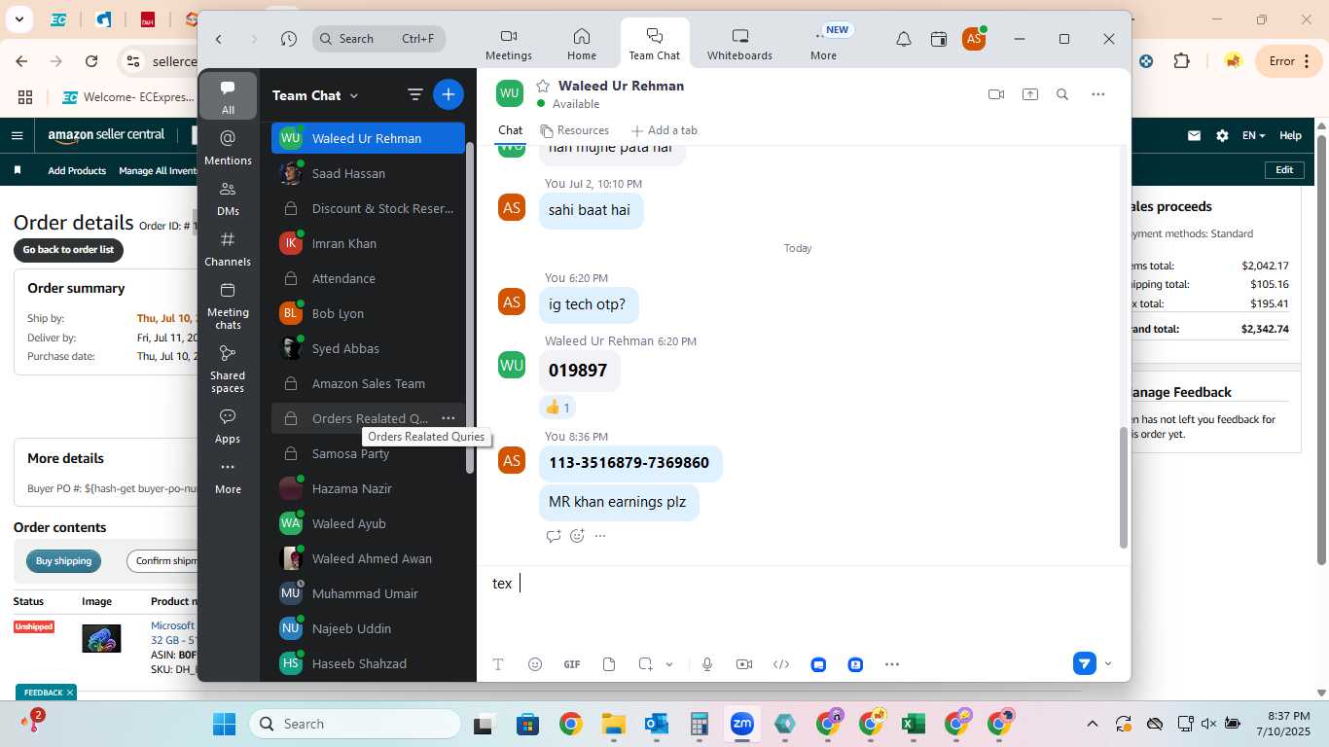Open Samosa Party channel
Screen dimensions: 1329x747
[368, 453]
